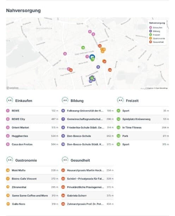Screen dimensions: 175x216
Task: Toggle Gastronomie in the map legend
Action: click(x=157, y=39)
